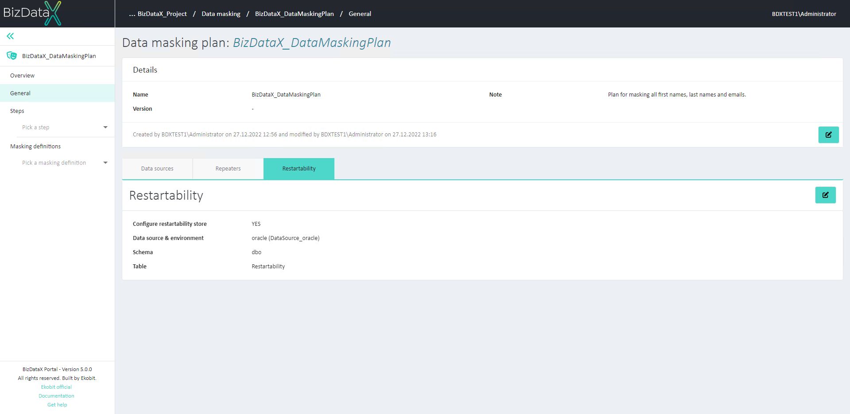The width and height of the screenshot is (850, 414).
Task: Click the Details panel heading
Action: click(x=145, y=70)
